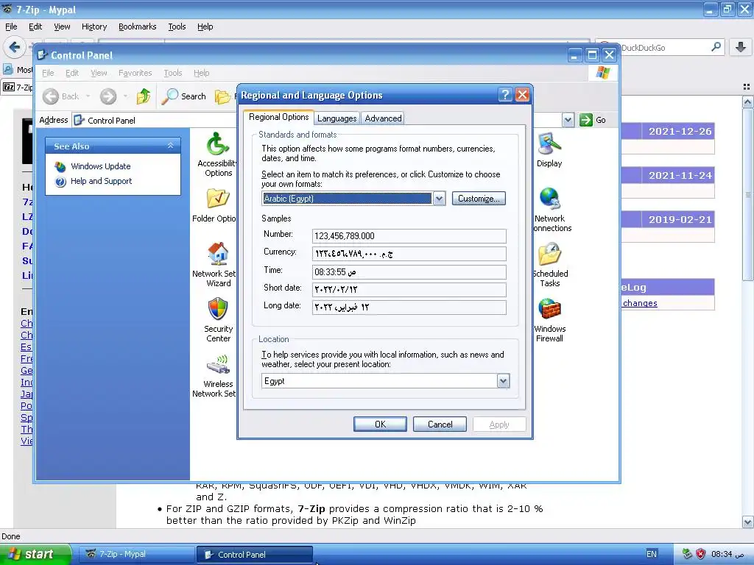Click the Time sample field

409,272
